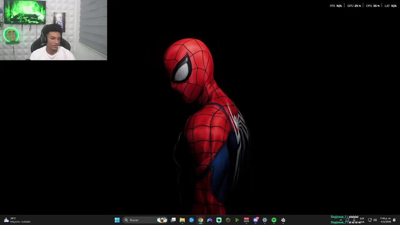Switch to Google Chrome in the taskbar
The image size is (400, 225).
click(x=201, y=220)
